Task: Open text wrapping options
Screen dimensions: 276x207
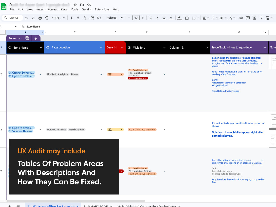Action: (223, 18)
